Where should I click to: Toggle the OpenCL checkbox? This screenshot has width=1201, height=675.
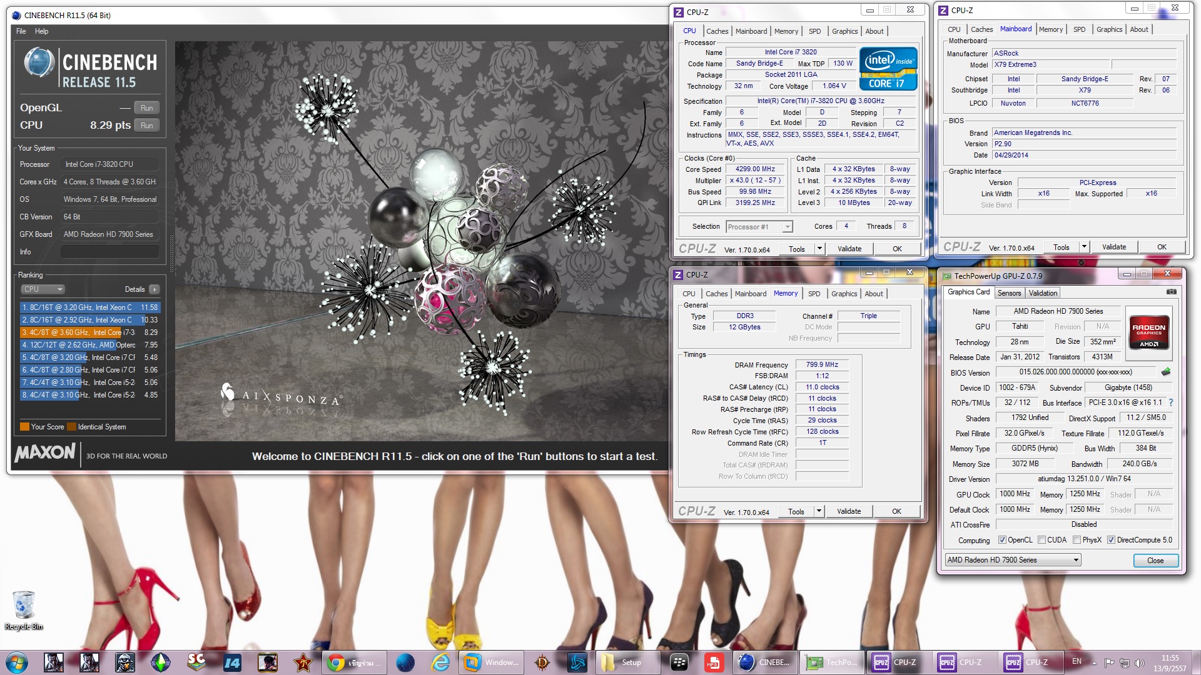(1002, 540)
